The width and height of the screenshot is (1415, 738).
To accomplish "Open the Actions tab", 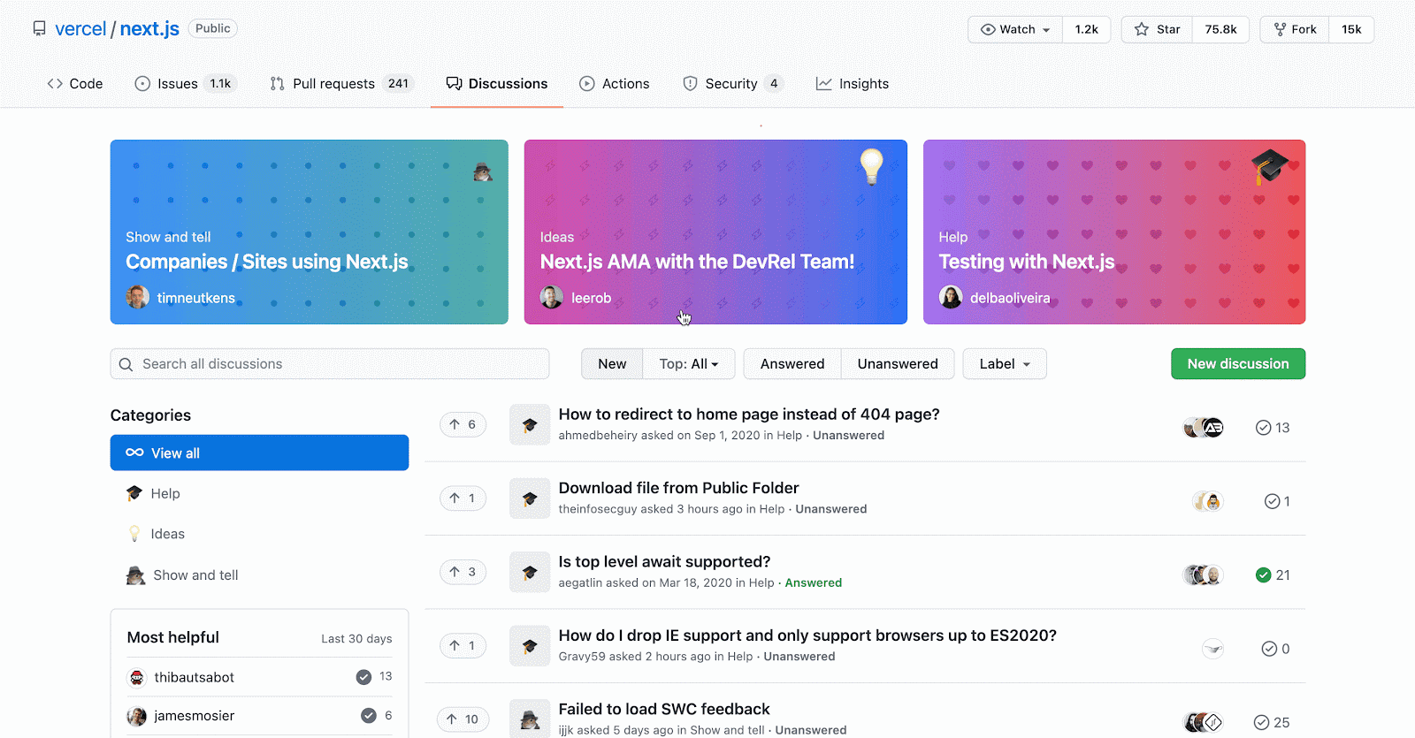I will 615,84.
